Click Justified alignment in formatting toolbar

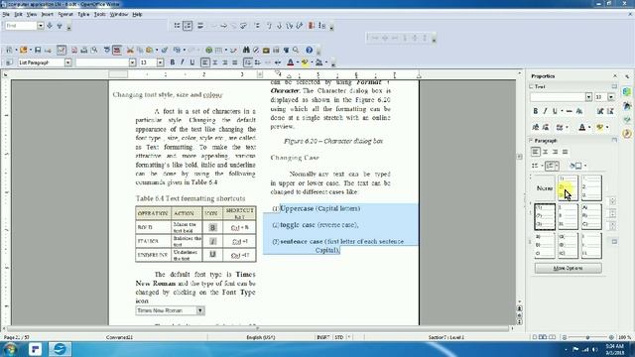tap(235, 62)
